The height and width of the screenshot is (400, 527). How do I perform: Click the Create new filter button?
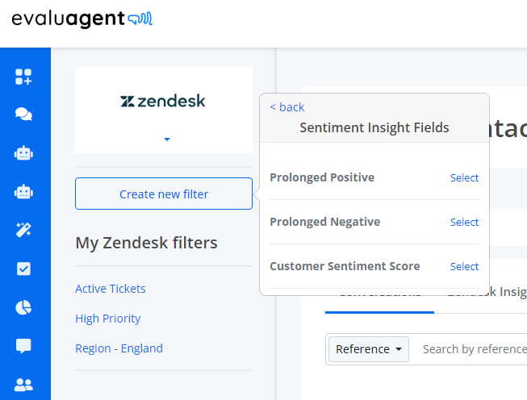click(x=164, y=194)
